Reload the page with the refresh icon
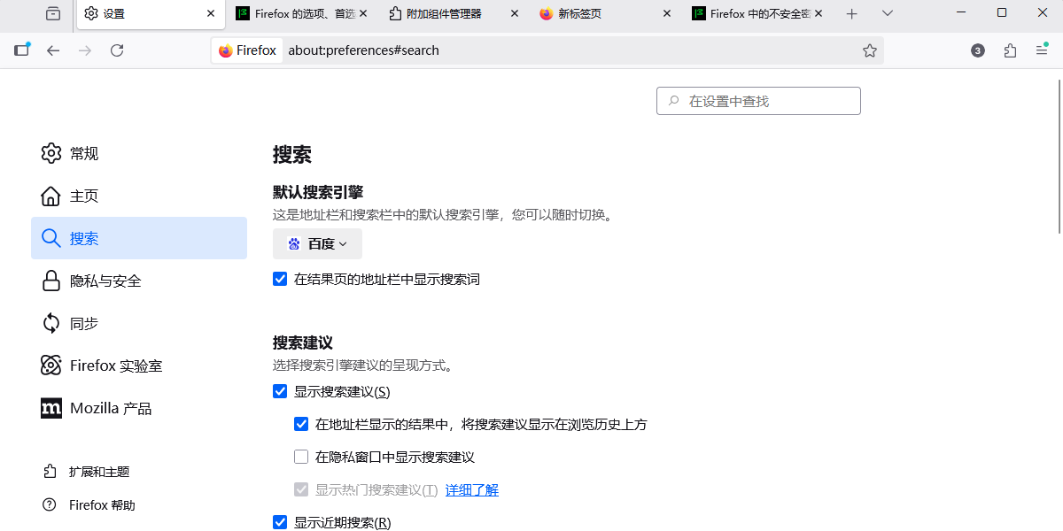 pyautogui.click(x=117, y=50)
